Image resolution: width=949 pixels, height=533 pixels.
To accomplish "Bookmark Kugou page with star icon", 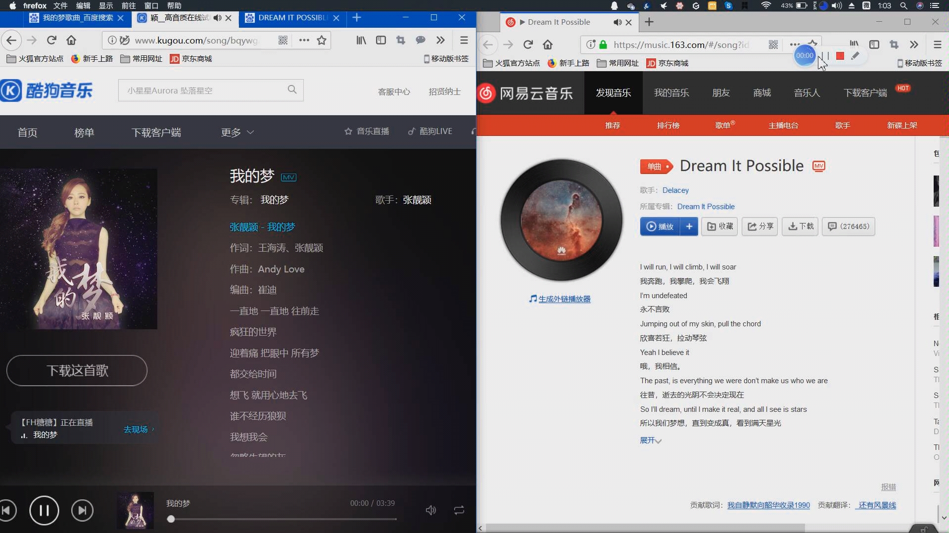I will (322, 40).
